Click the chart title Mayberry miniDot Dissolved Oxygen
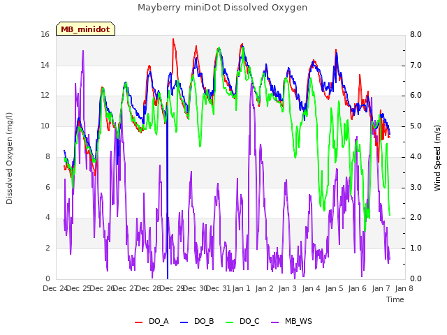447x335 pixels. pyautogui.click(x=222, y=8)
